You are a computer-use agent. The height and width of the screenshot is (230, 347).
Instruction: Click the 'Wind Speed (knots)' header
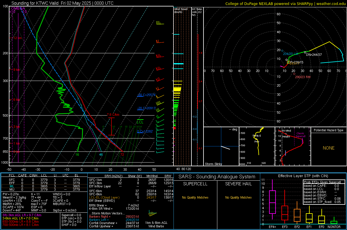point(181,10)
